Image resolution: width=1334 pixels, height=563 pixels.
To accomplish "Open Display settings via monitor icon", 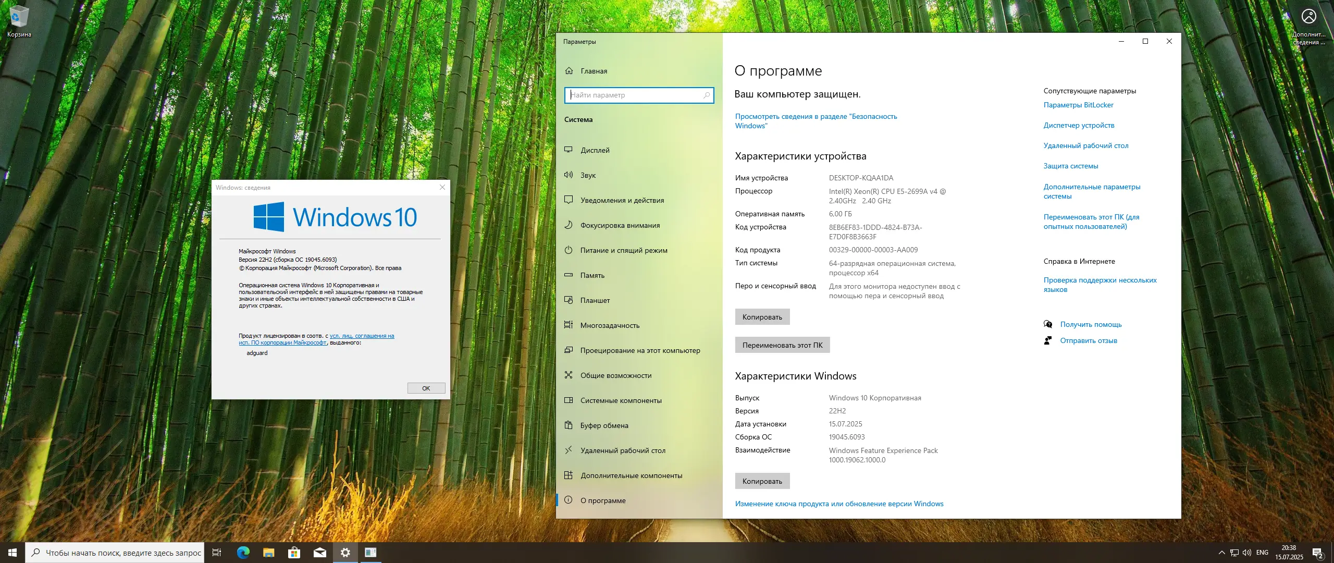I will [569, 150].
